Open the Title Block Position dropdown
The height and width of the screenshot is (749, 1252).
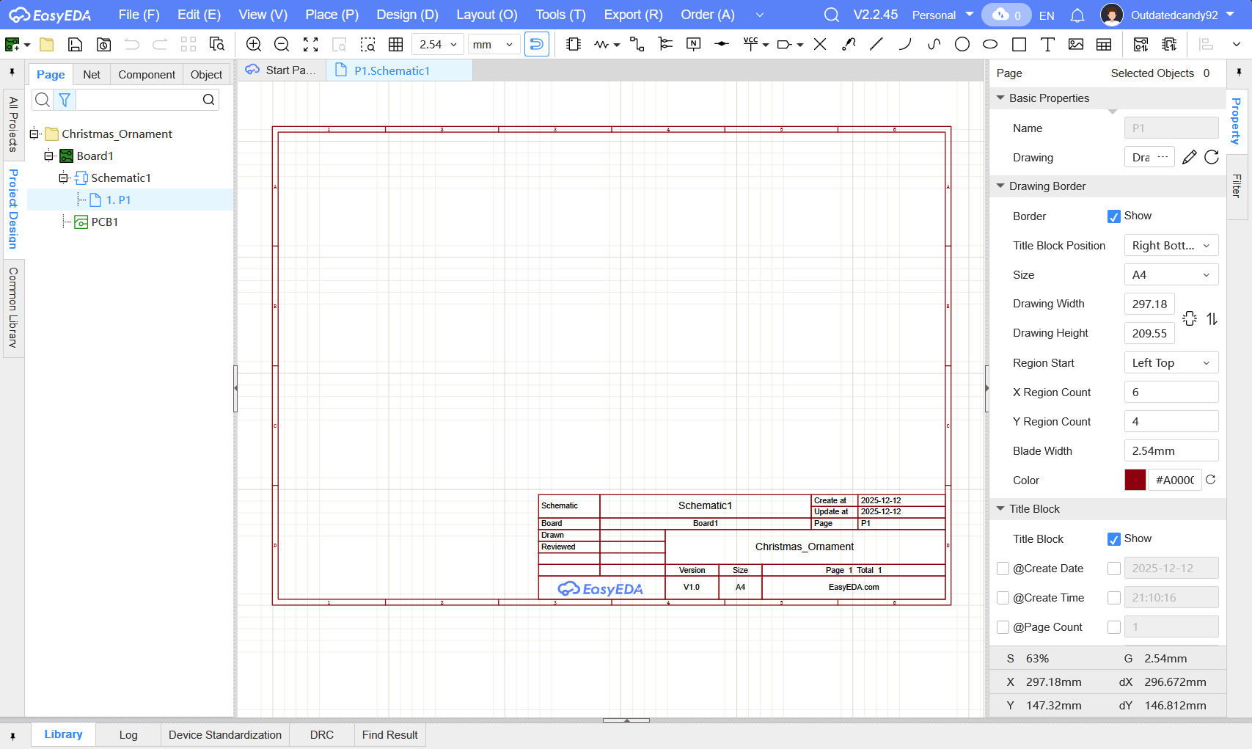click(x=1171, y=246)
